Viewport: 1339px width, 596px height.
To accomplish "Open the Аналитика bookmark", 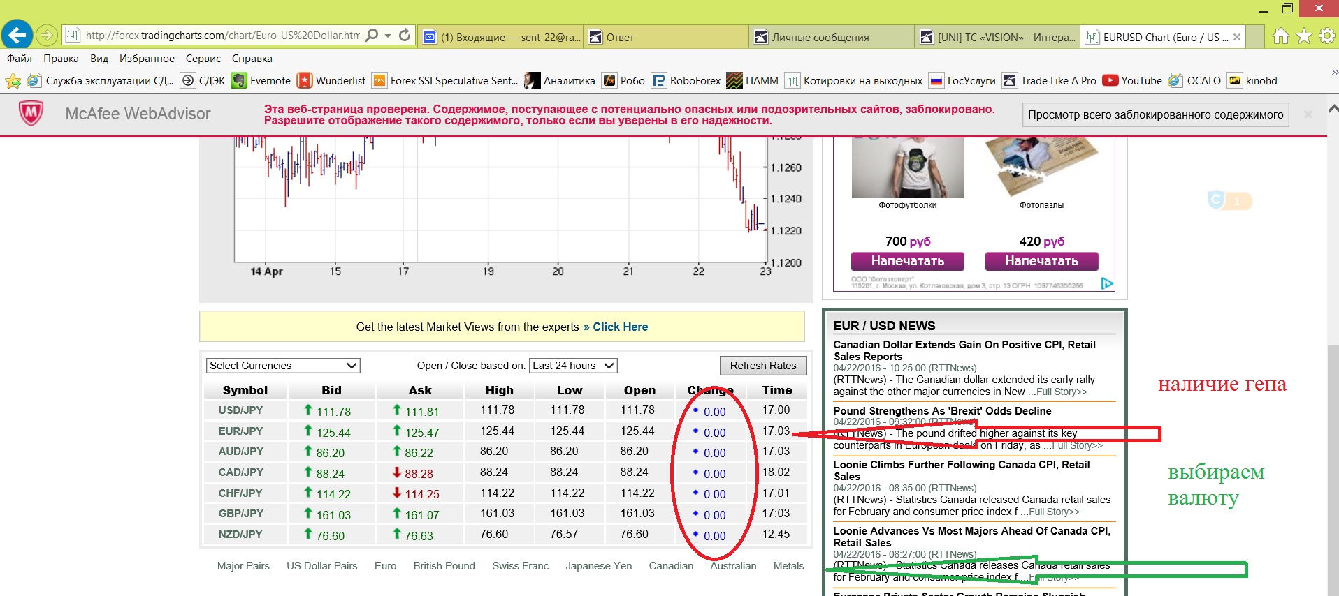I will pyautogui.click(x=560, y=81).
